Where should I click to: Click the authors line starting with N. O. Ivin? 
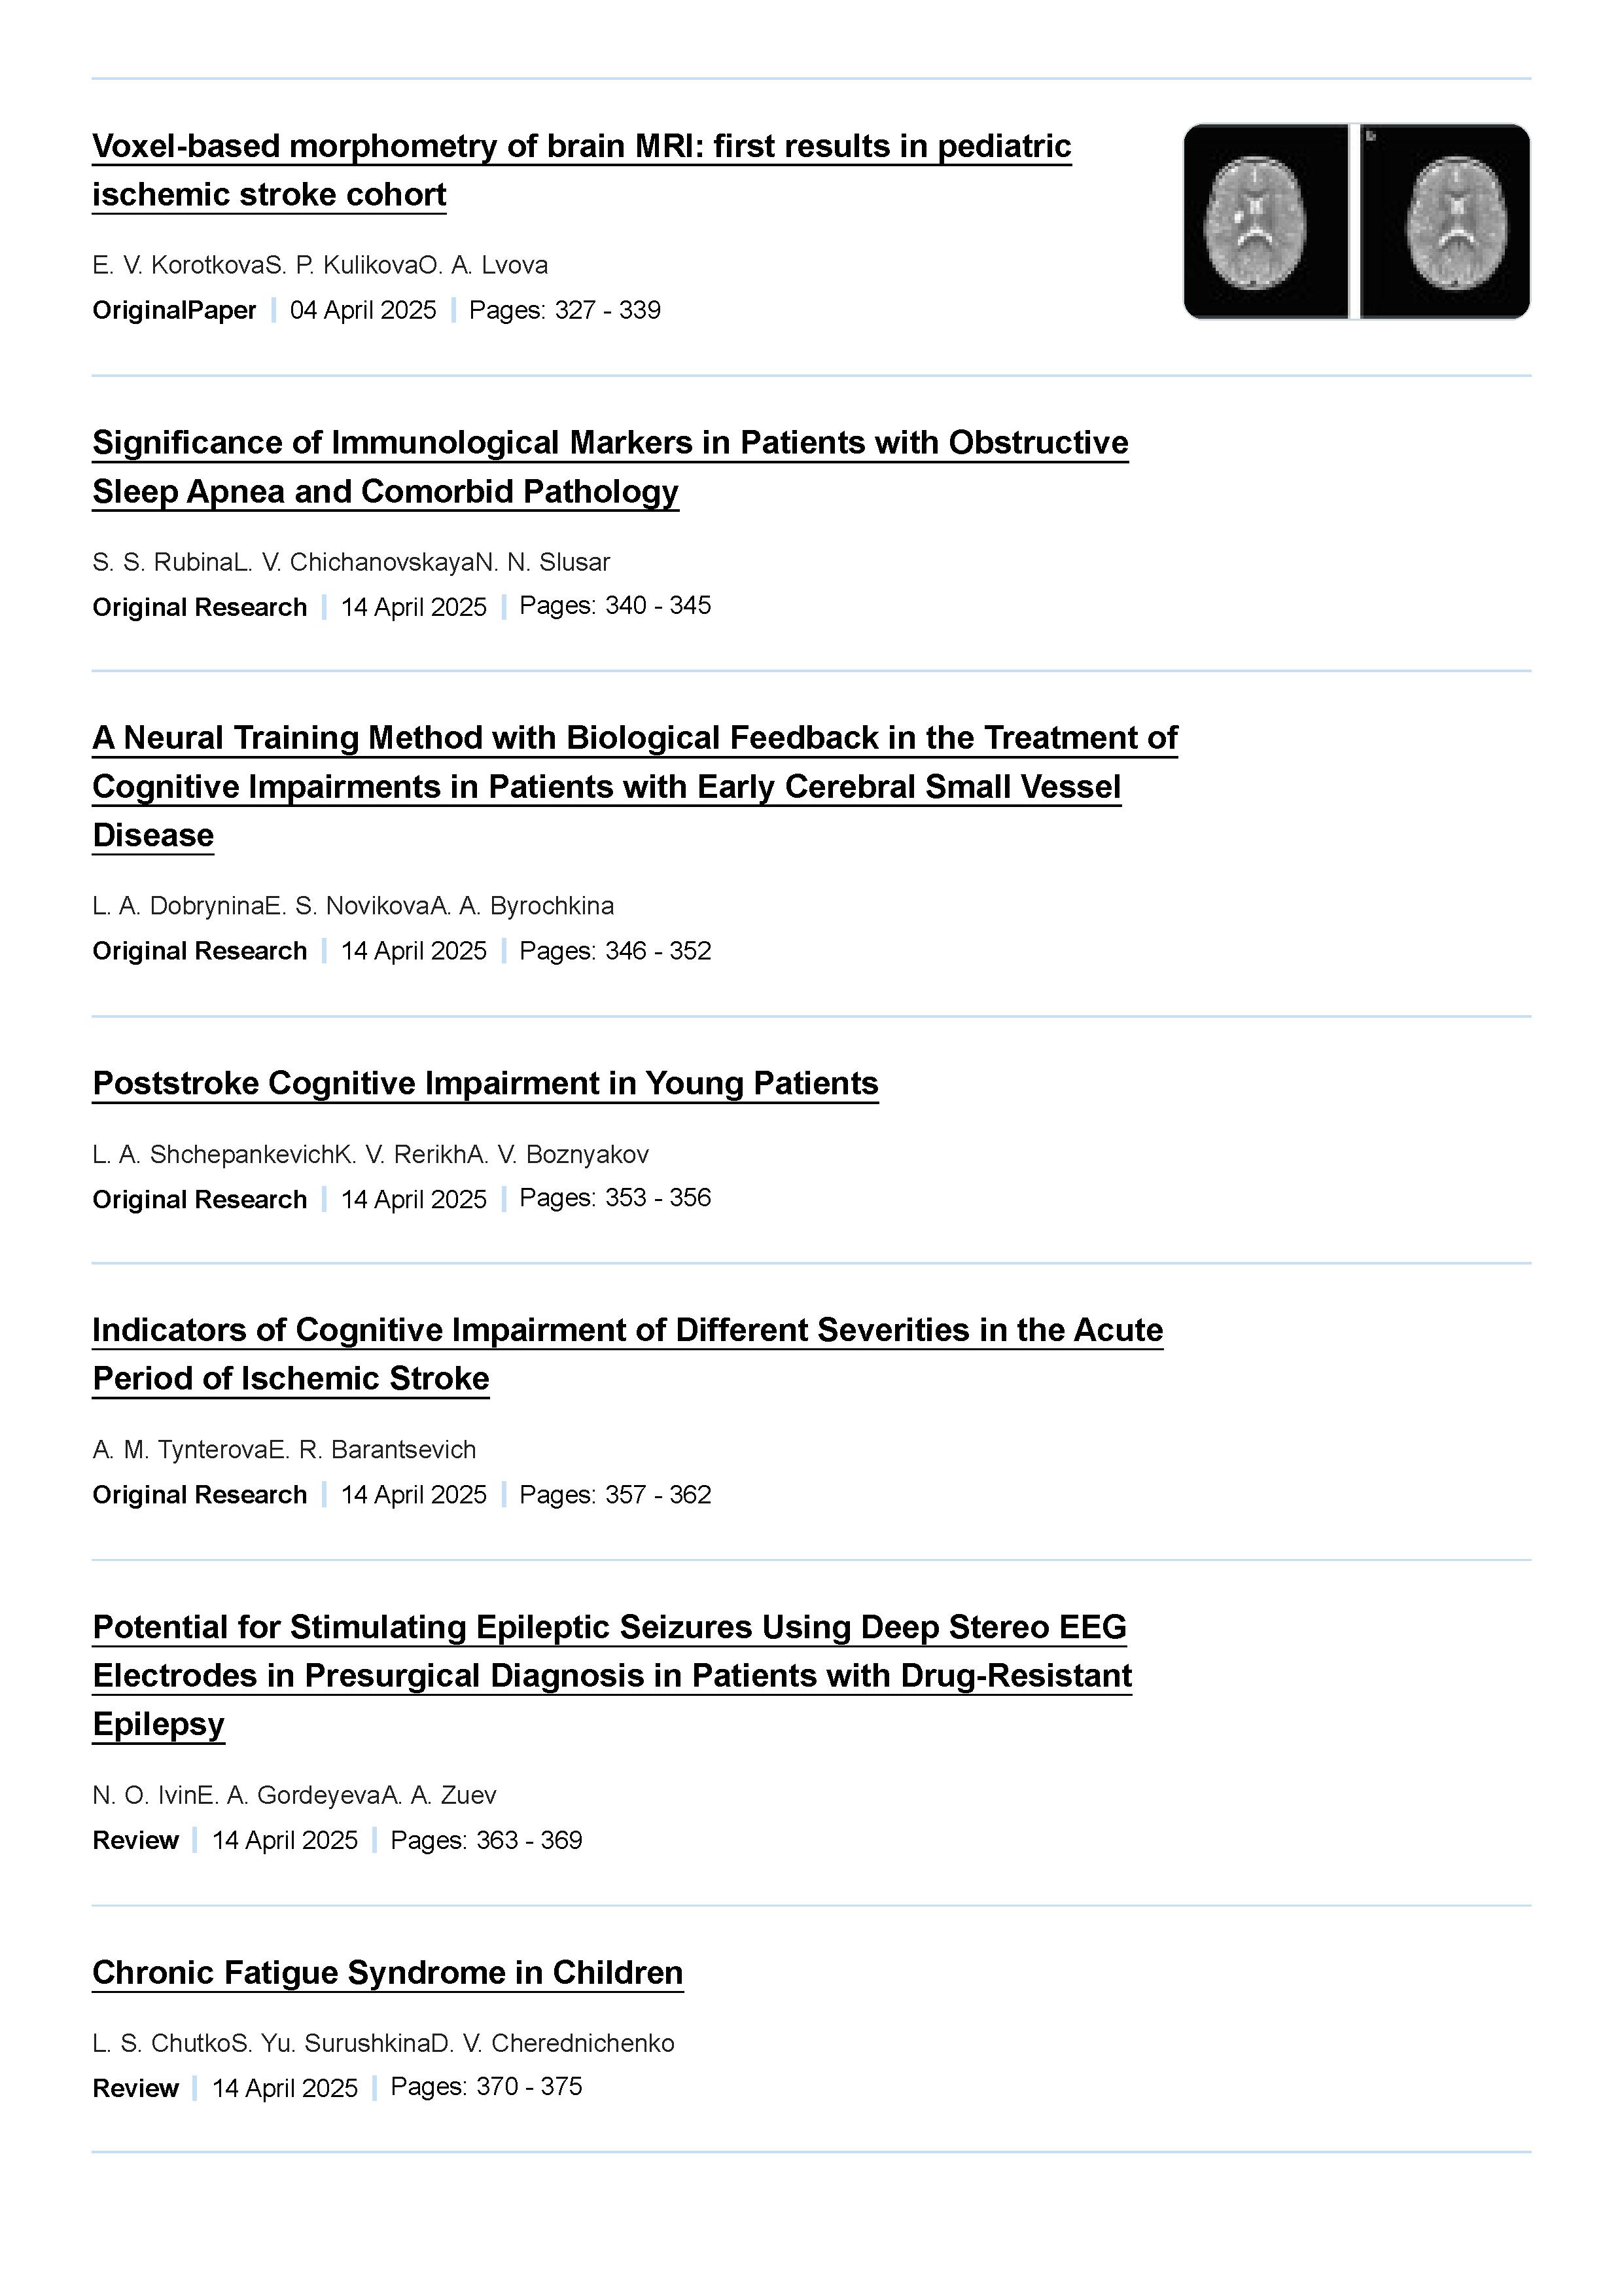(x=294, y=1795)
